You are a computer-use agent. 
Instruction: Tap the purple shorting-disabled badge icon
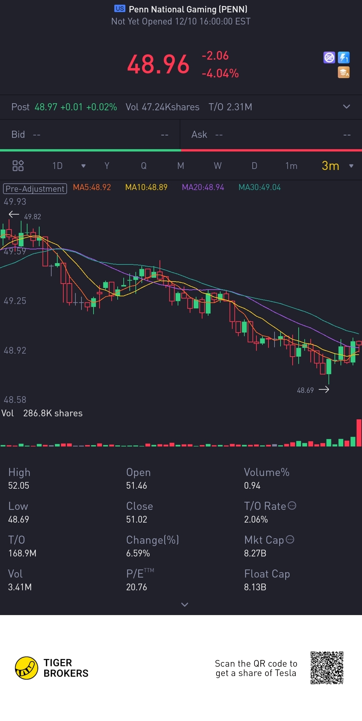pos(329,57)
